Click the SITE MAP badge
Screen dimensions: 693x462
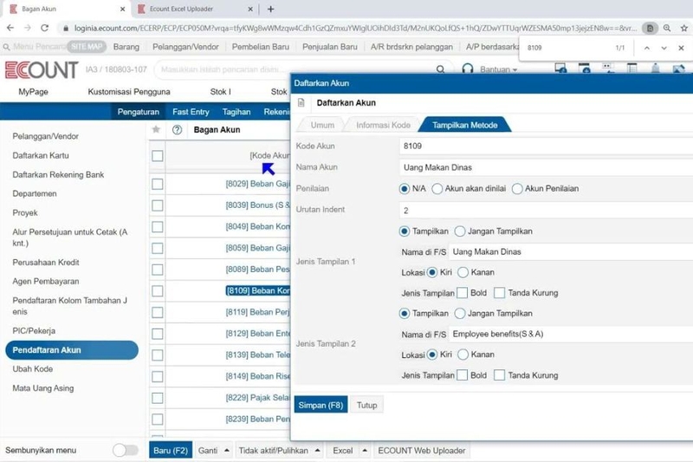pos(87,47)
